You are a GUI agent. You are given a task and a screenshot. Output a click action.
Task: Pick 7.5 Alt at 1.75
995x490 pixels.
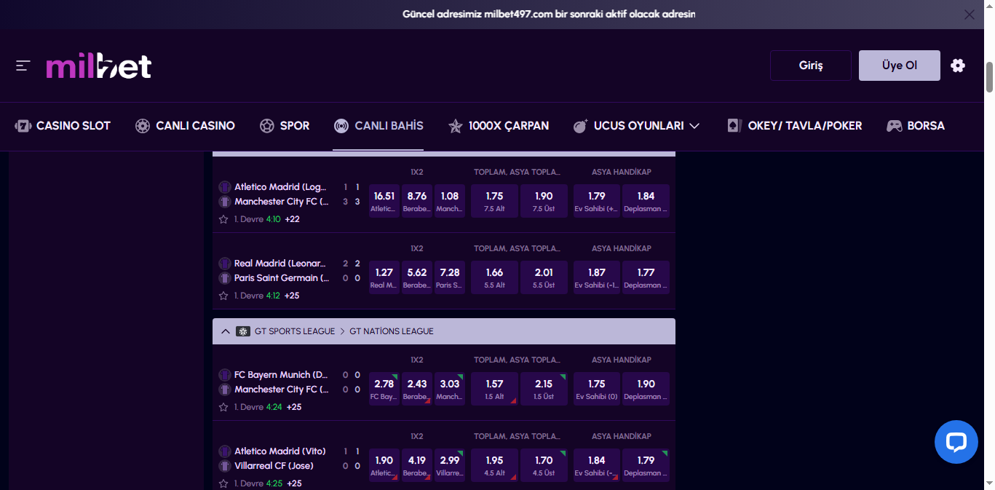coord(495,201)
